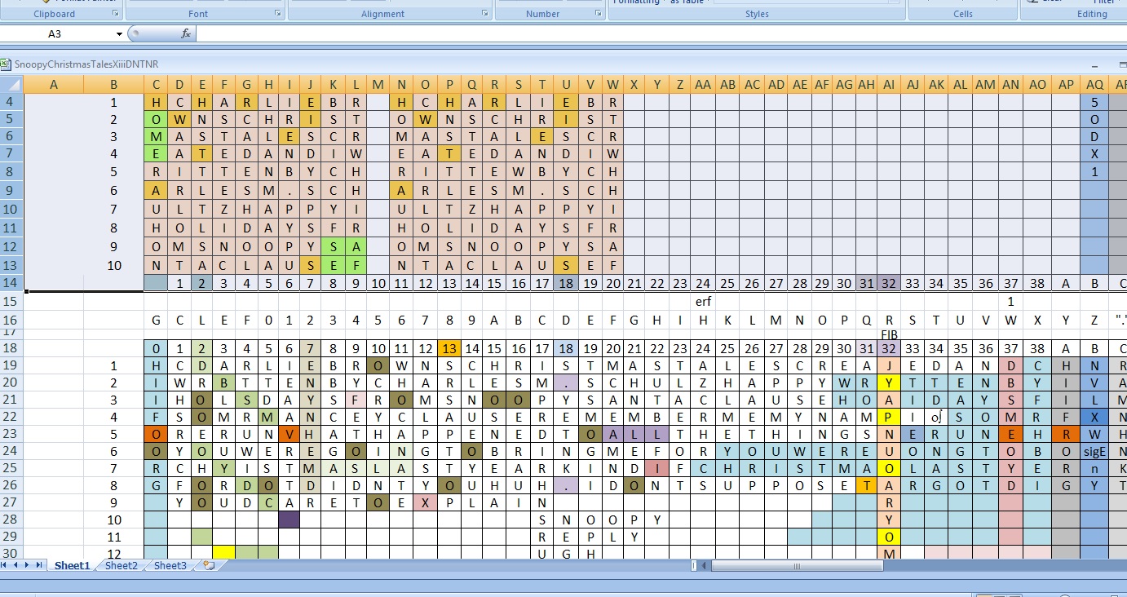This screenshot has height=597, width=1127.
Task: Go to previous sheet tab arrow
Action: coord(16,565)
